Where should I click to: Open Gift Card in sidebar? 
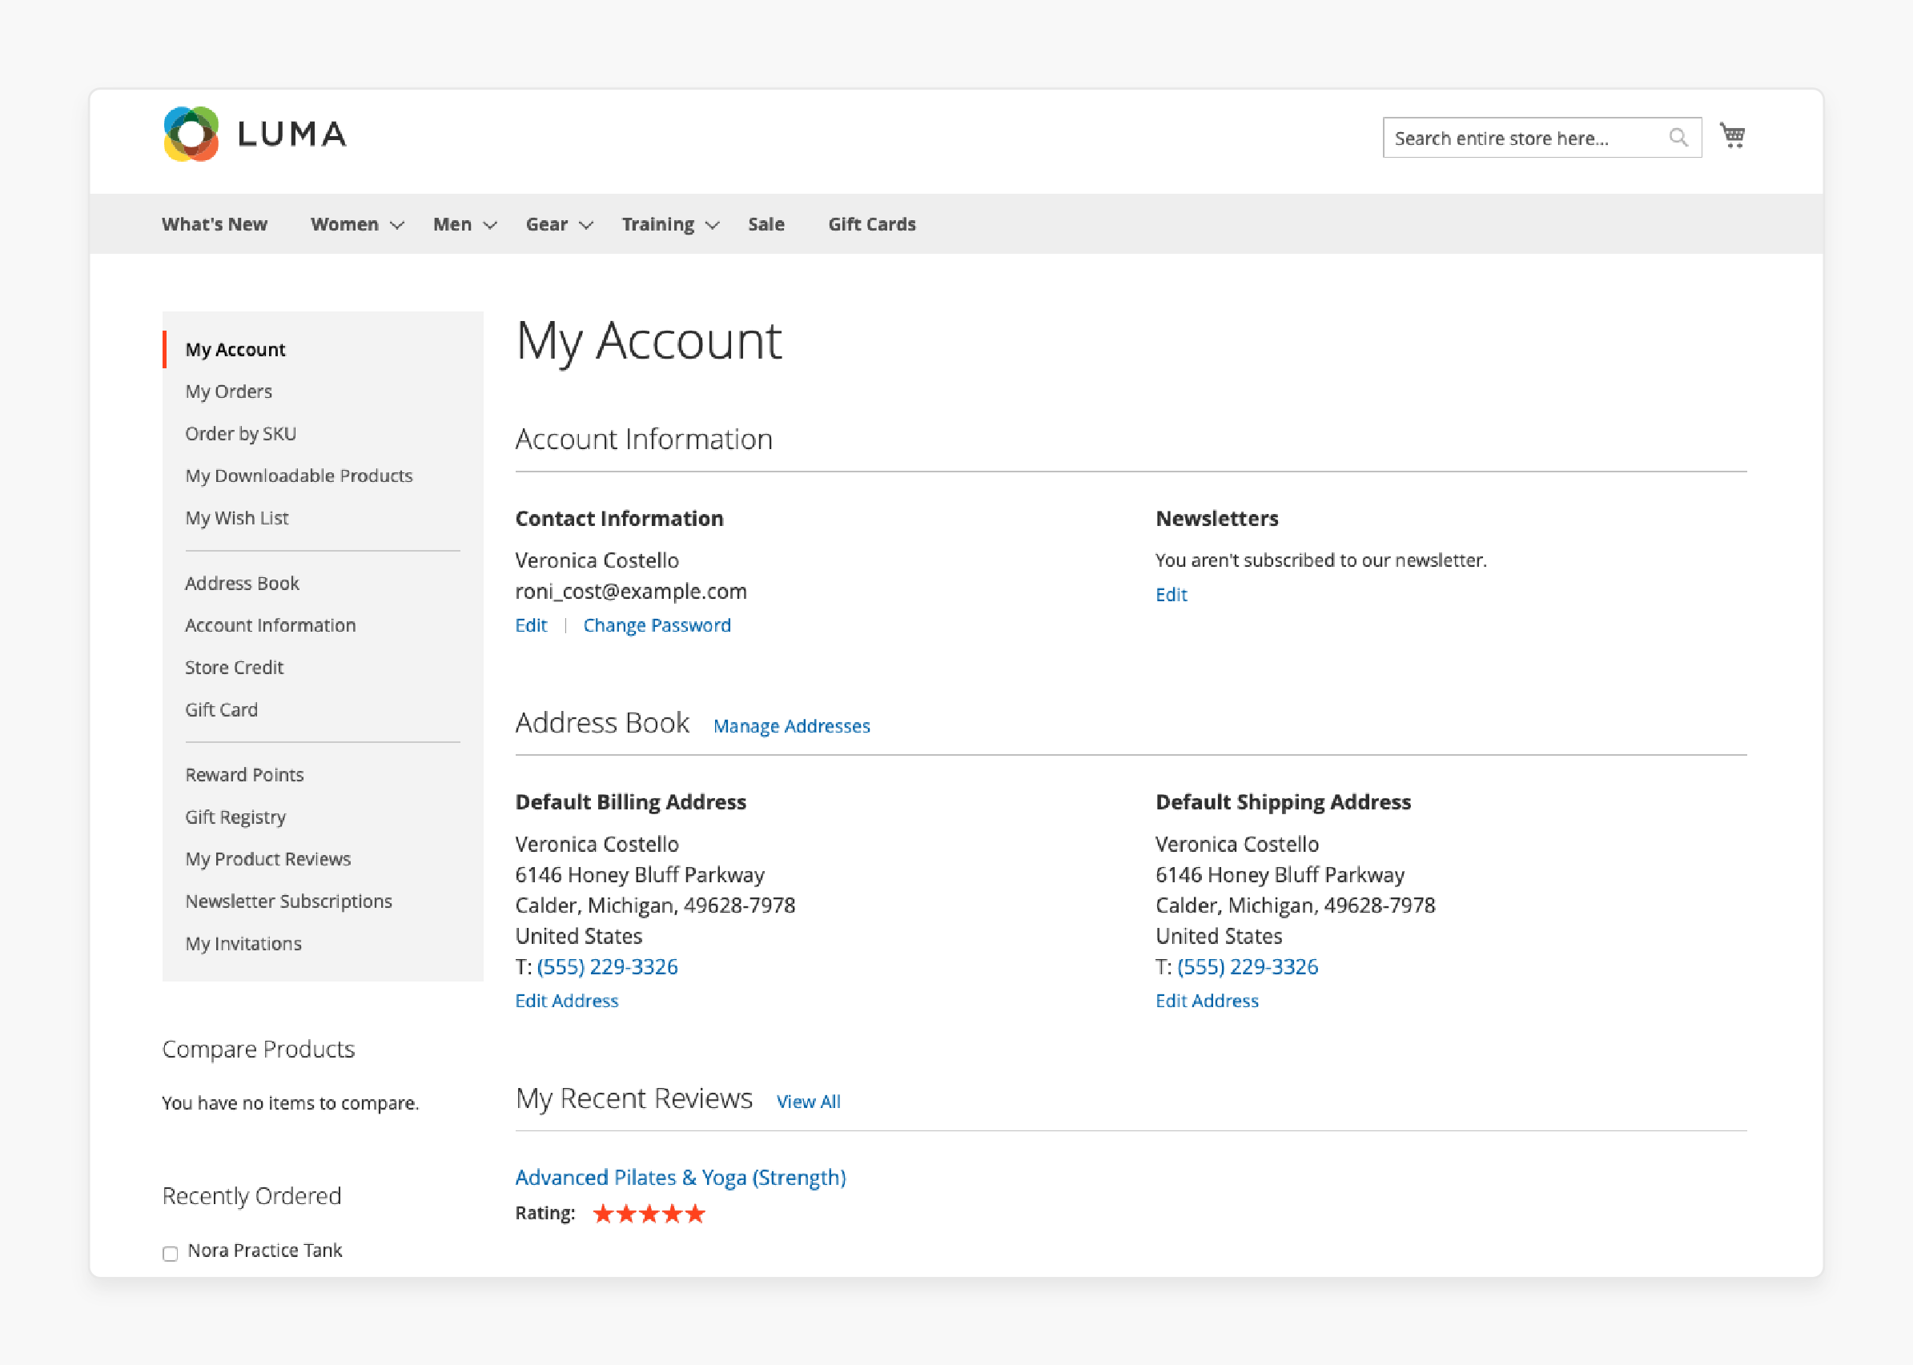tap(221, 709)
